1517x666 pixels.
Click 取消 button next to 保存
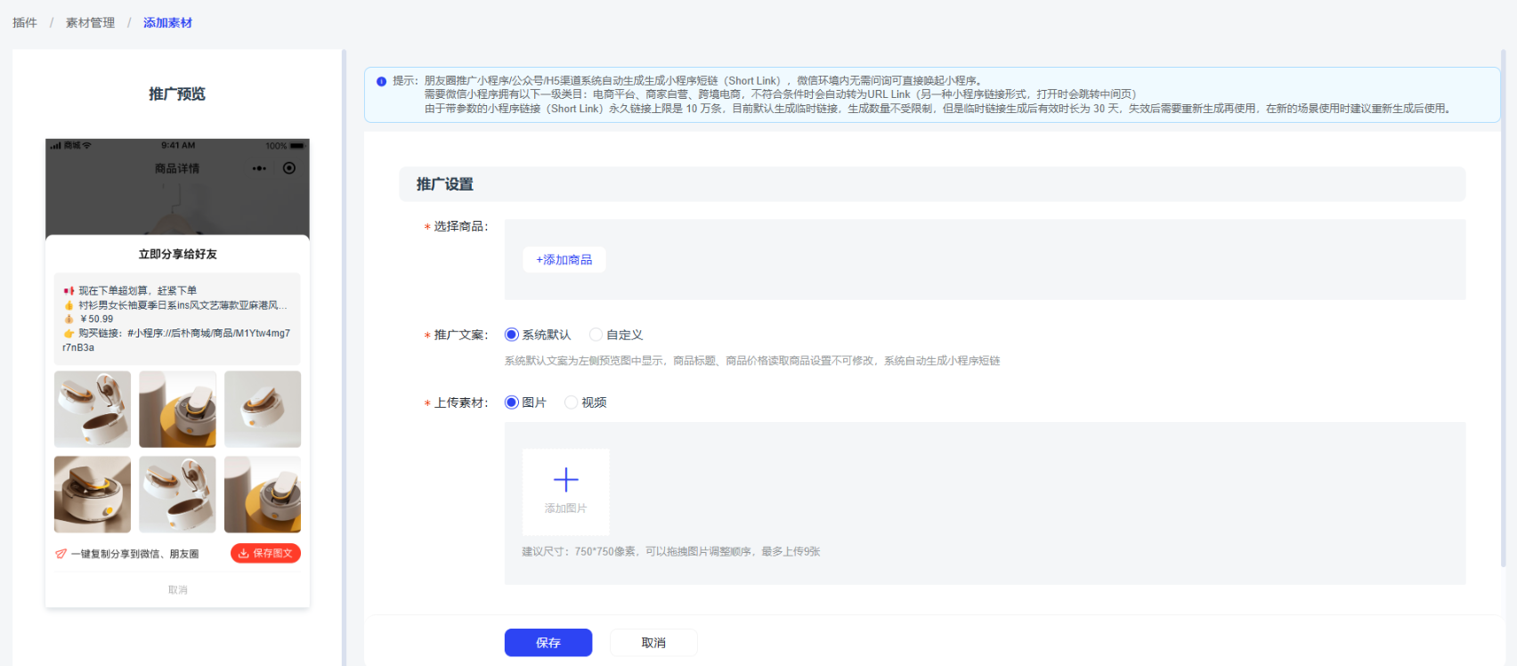tap(653, 643)
